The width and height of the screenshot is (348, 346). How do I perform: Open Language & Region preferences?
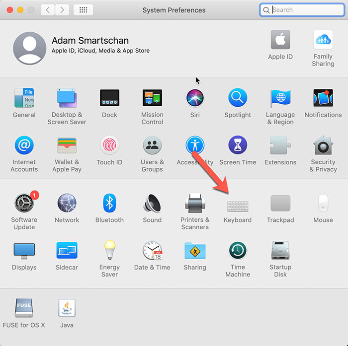click(x=280, y=98)
